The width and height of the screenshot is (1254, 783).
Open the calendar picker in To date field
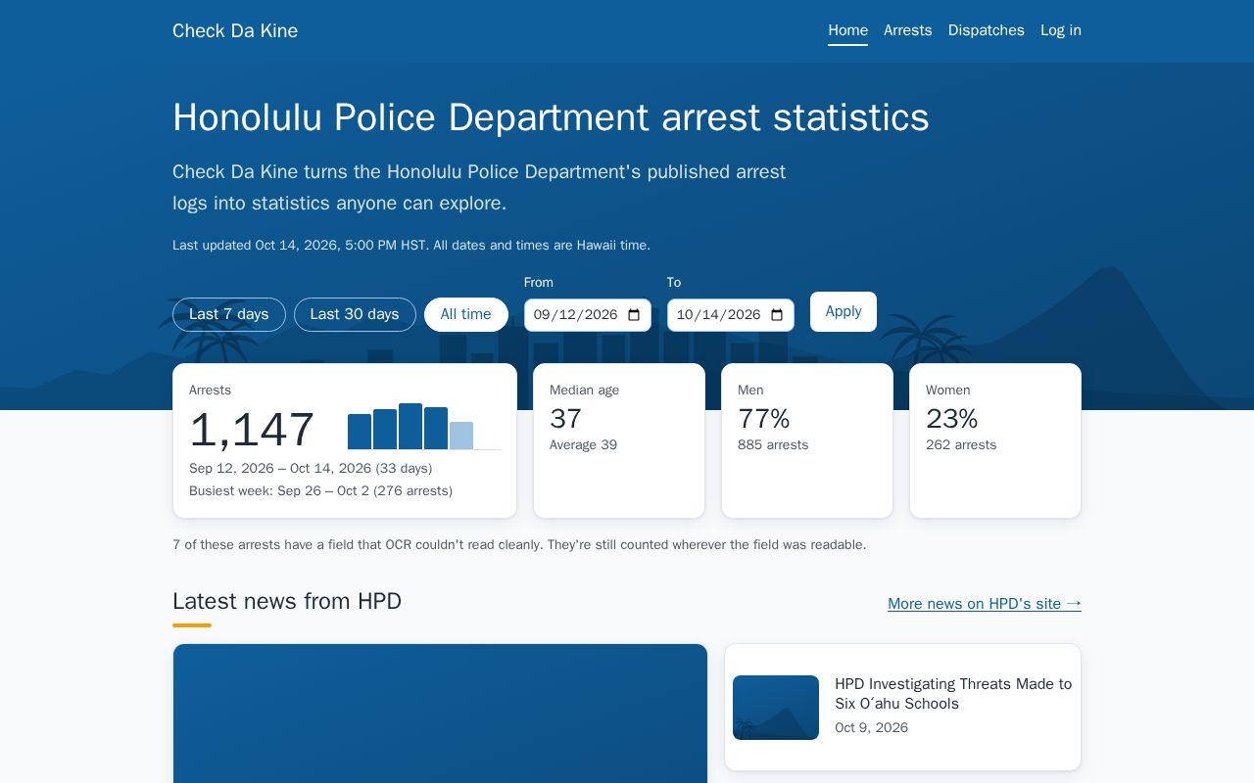click(x=777, y=315)
